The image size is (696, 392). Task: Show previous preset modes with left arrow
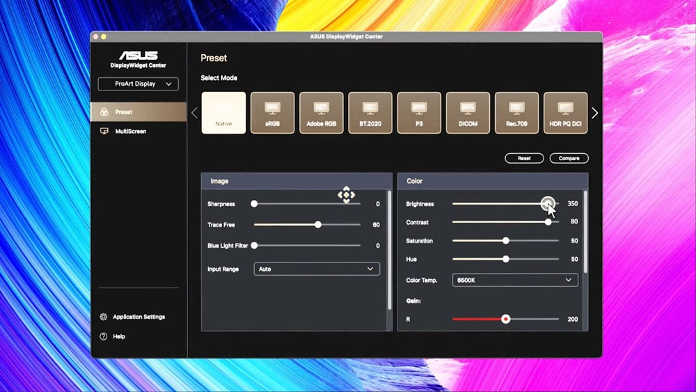194,113
